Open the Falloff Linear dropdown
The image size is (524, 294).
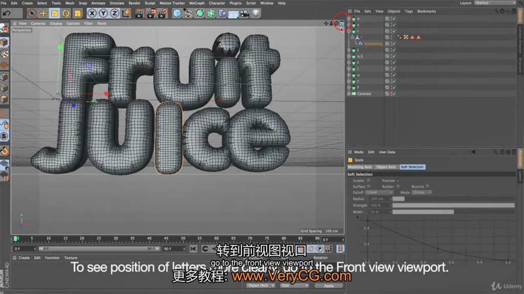(378, 193)
